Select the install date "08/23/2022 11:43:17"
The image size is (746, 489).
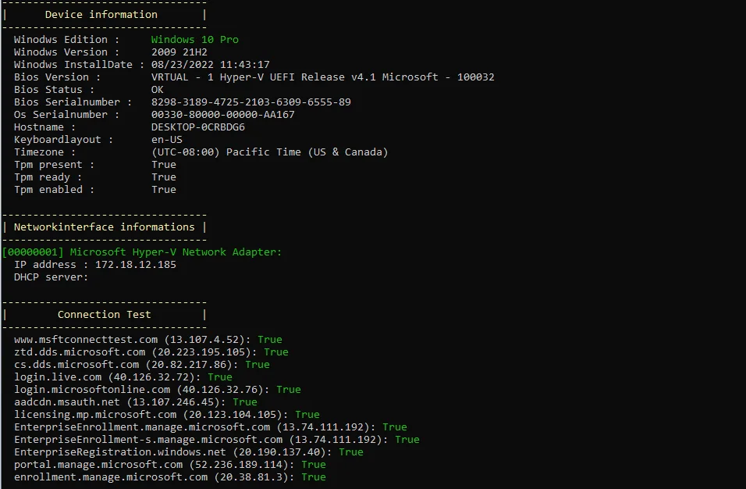coord(210,64)
